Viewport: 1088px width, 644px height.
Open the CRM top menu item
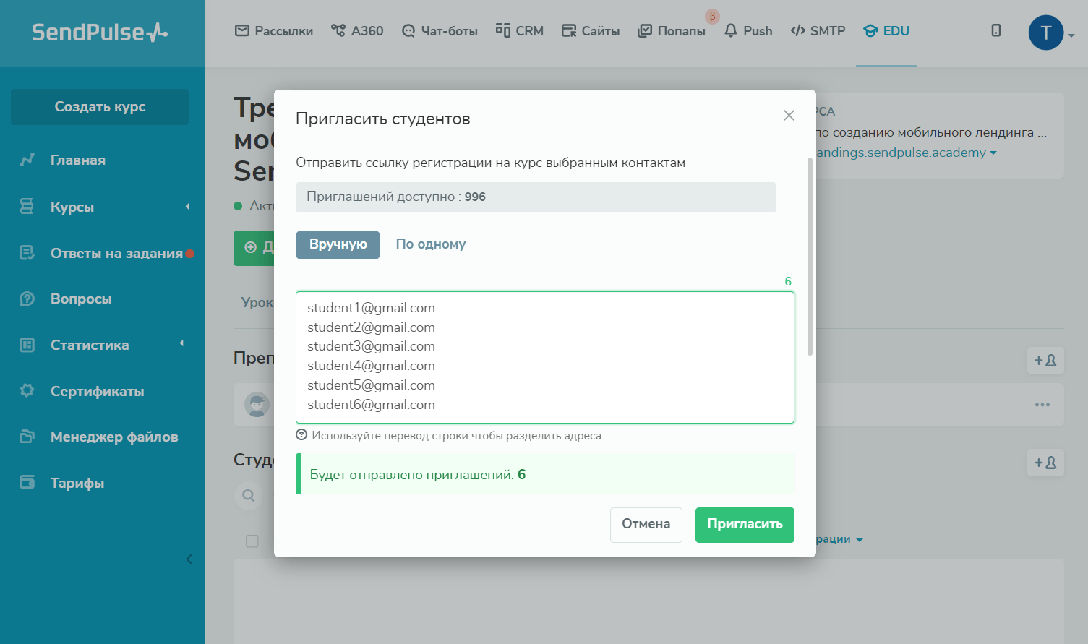tap(520, 31)
